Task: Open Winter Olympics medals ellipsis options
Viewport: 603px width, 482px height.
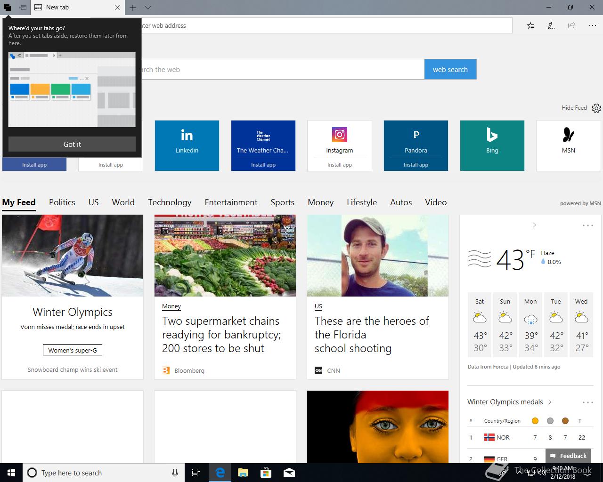Action: [588, 402]
